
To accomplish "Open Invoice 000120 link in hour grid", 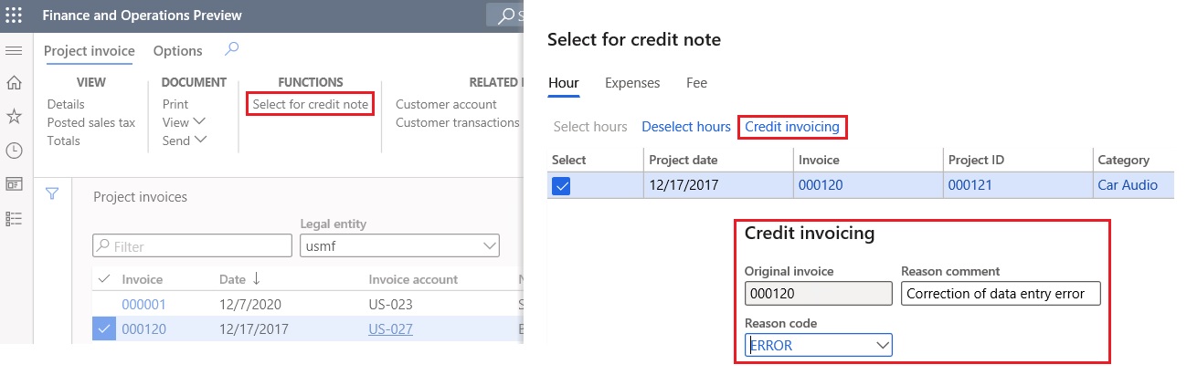I will click(x=821, y=185).
